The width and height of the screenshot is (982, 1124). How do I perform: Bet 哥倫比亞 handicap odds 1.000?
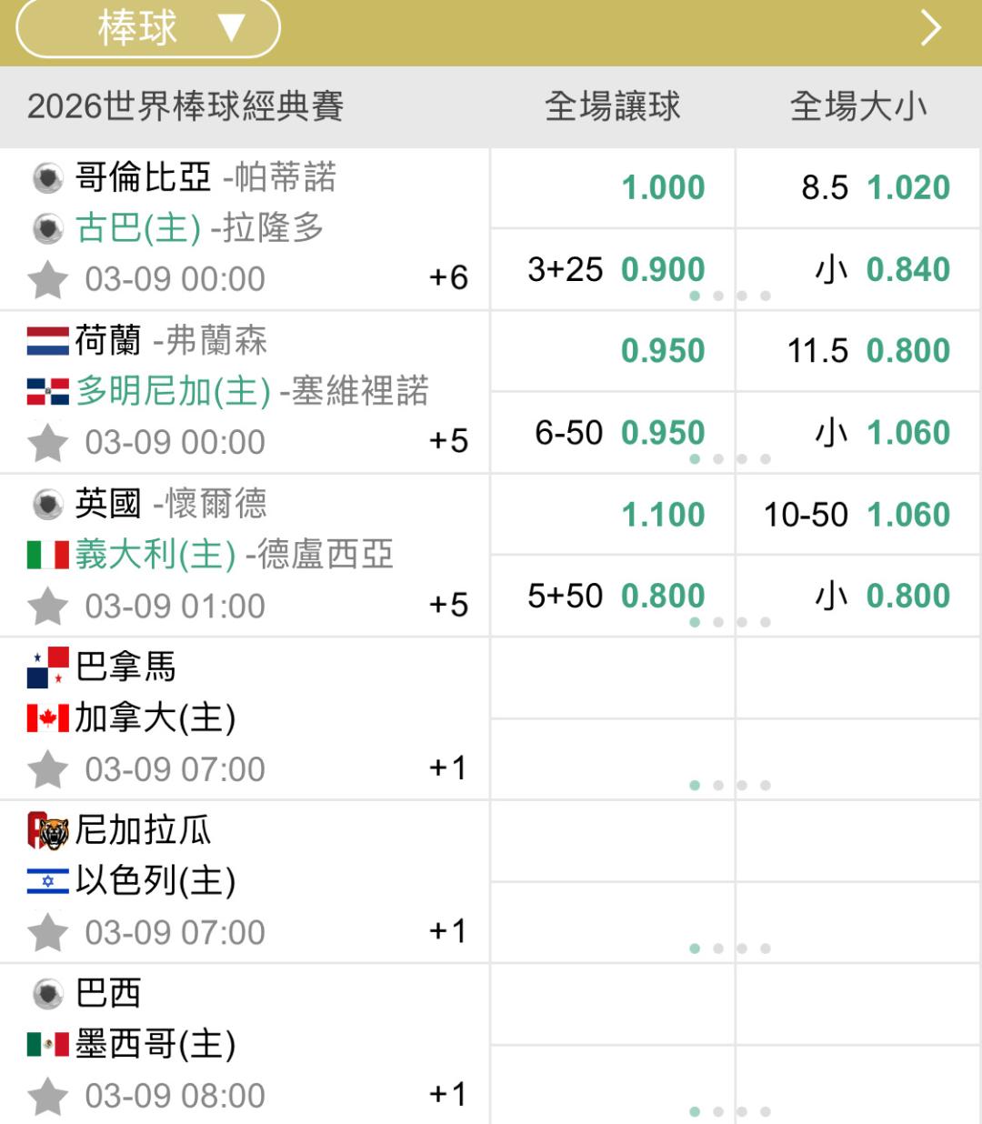(x=663, y=188)
